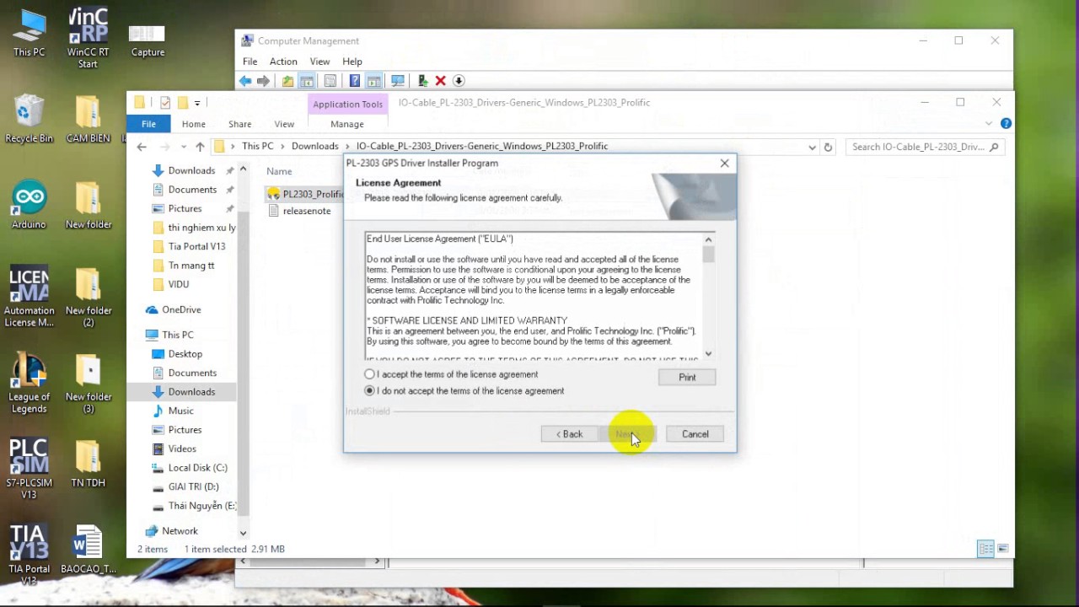Select the PL2303_Prolific installer file in the list
Viewport: 1079px width, 607px height.
pos(304,194)
